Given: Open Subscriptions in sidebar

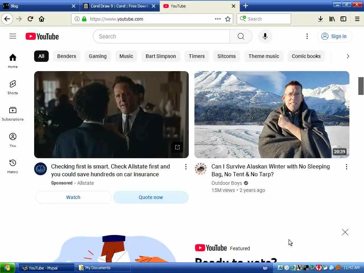Looking at the screenshot, I should click(x=12, y=114).
